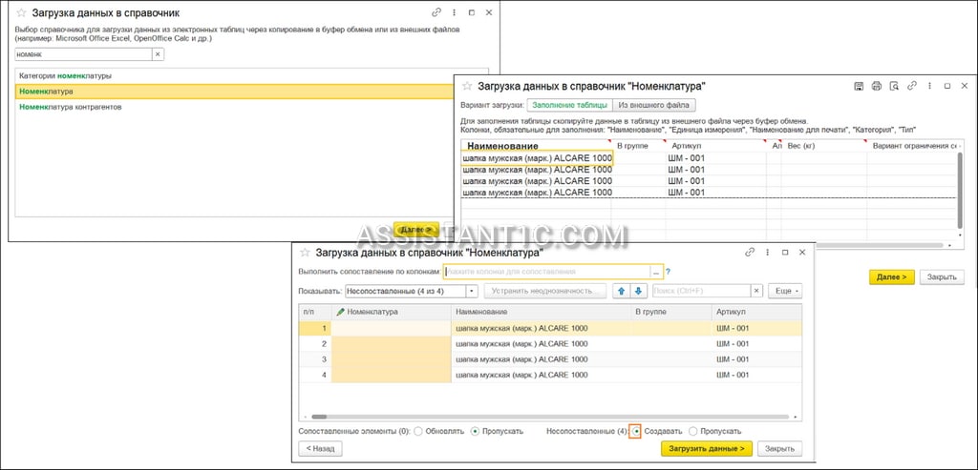Switch to 'Заполнение таблицы' load option

(x=570, y=105)
